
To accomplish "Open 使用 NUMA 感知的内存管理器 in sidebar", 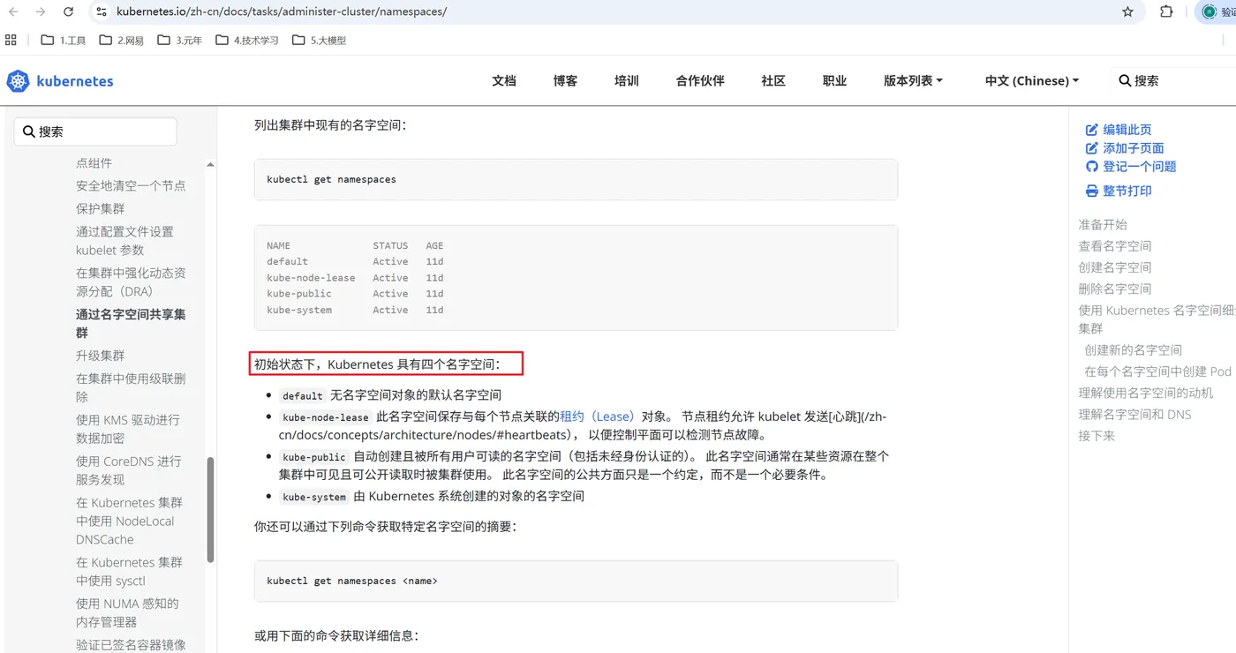I will tap(127, 612).
